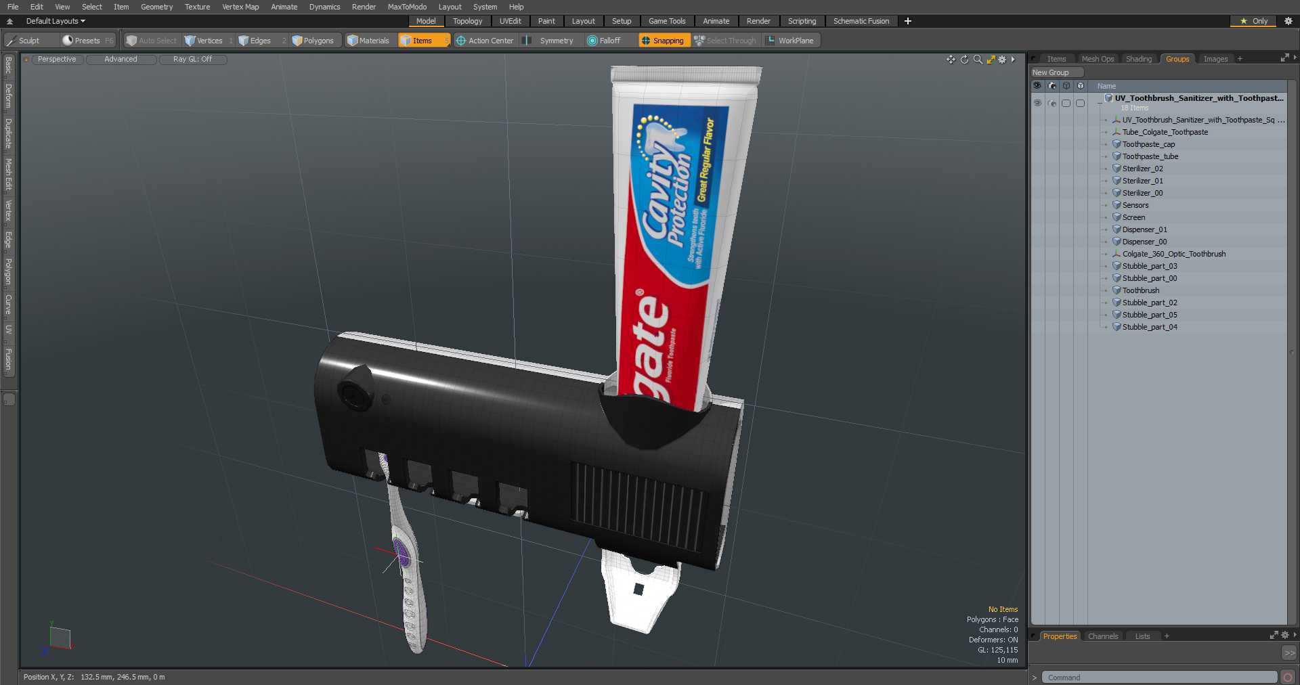Select the Sterilizer_02 item in the list
Image resolution: width=1300 pixels, height=685 pixels.
[1142, 169]
